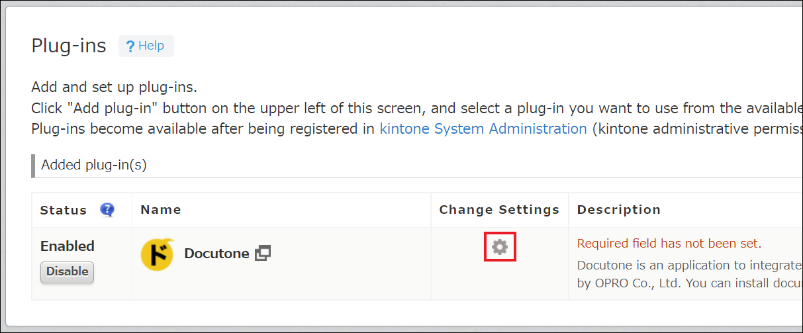The width and height of the screenshot is (803, 333).
Task: Click the red "Required field has not been set" message
Action: (x=669, y=244)
